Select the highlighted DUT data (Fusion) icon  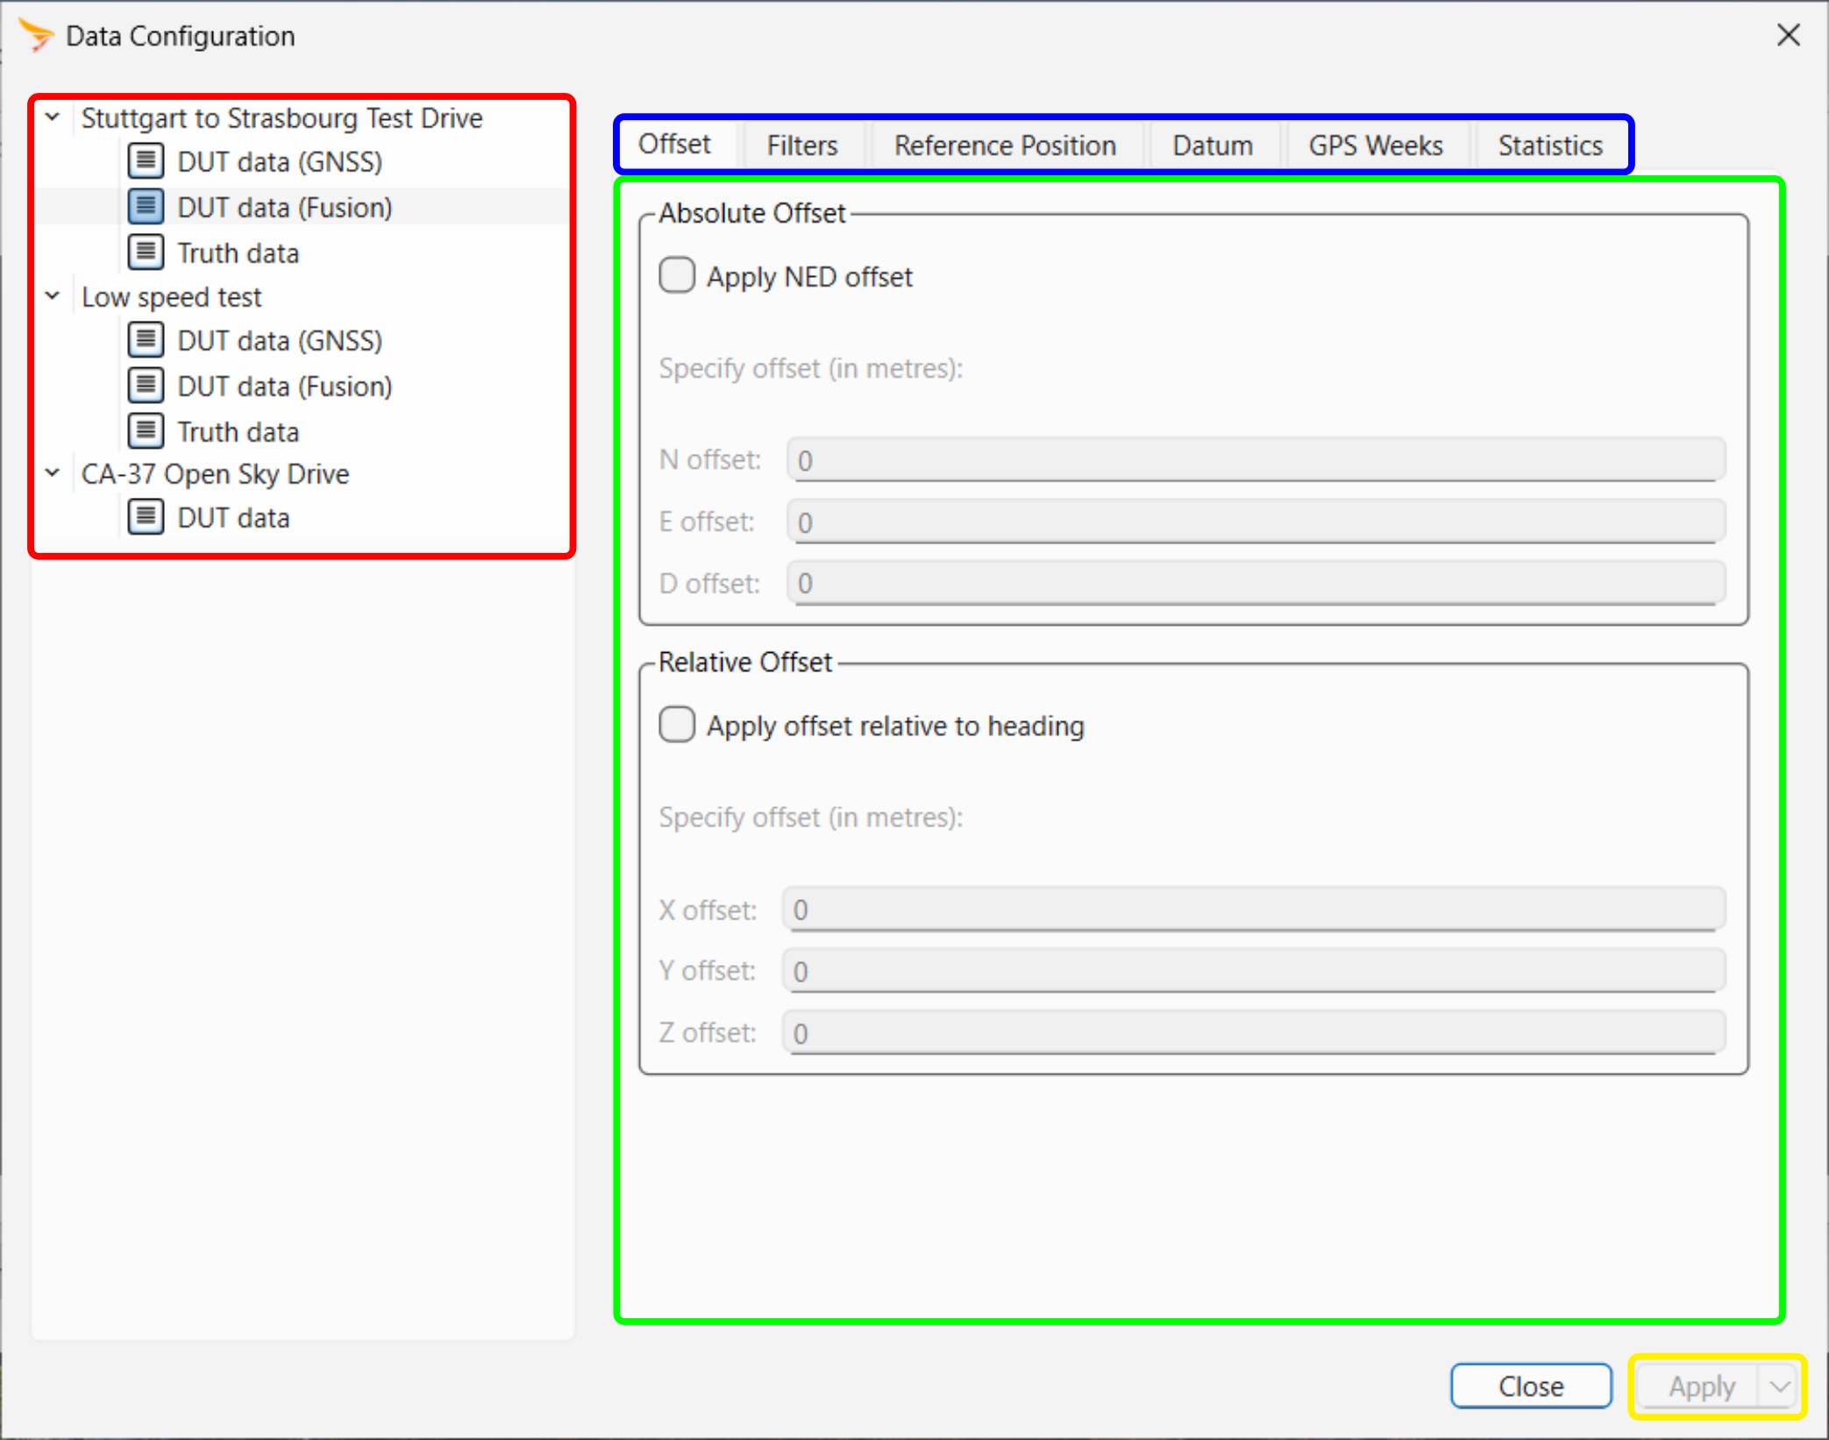(146, 207)
